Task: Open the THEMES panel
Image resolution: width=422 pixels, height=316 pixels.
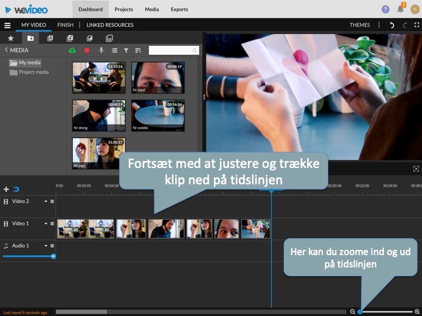Action: [x=360, y=25]
